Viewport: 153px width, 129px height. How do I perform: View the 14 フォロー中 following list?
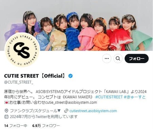(x=16, y=126)
